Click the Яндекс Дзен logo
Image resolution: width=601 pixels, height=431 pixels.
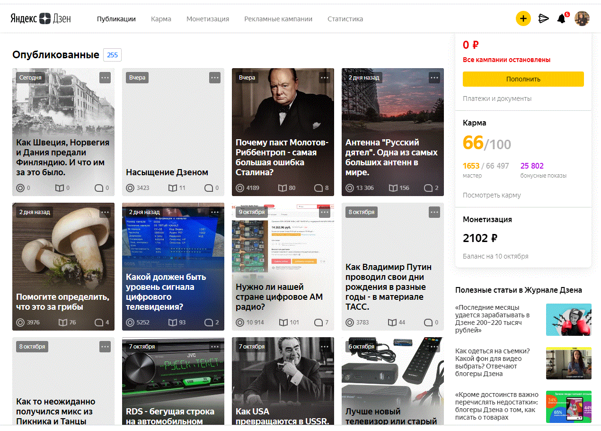click(41, 19)
